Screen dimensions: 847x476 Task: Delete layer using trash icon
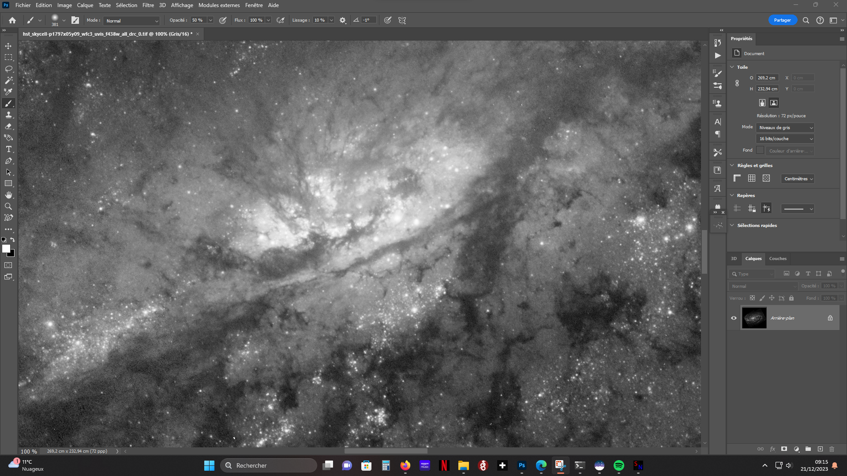point(832,449)
